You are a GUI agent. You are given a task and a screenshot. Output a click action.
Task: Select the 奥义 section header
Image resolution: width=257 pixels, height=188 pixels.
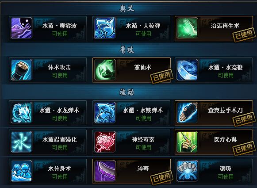point(127,8)
